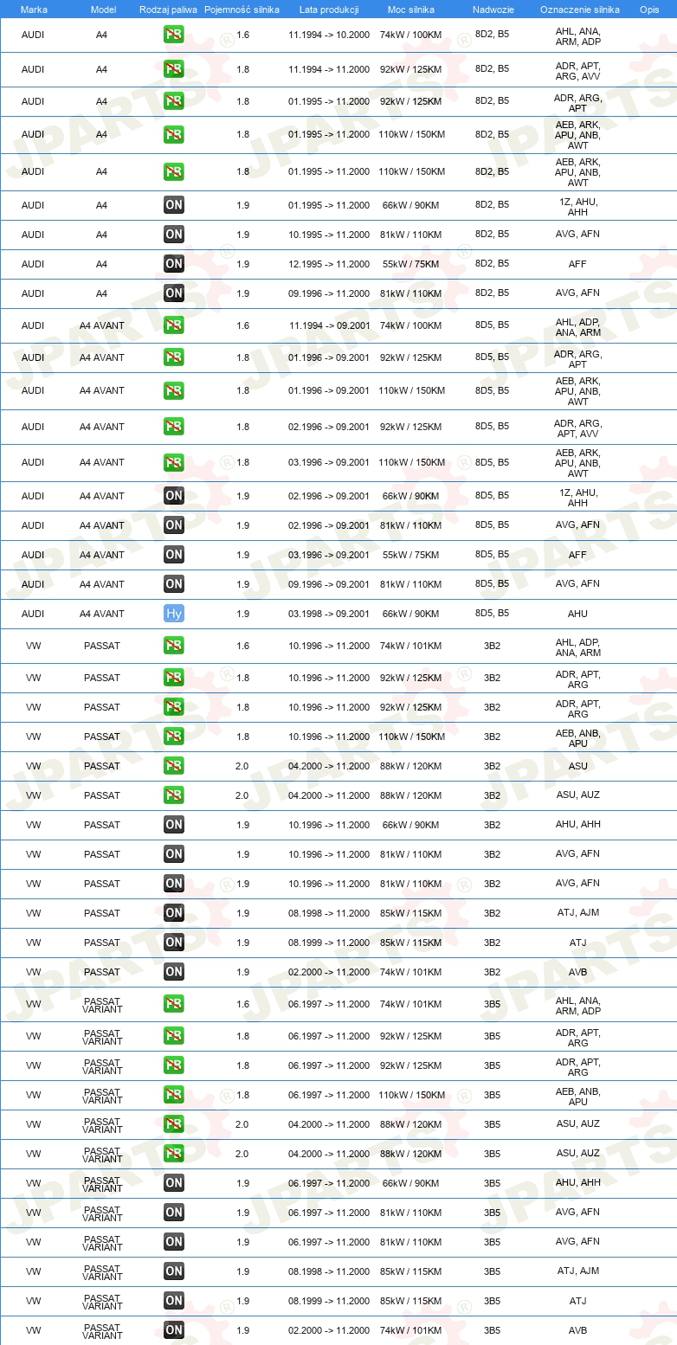Click petrol icon for Audi A4 1.6 74kW row
Image resolution: width=677 pixels, height=1345 pixels.
(x=173, y=35)
